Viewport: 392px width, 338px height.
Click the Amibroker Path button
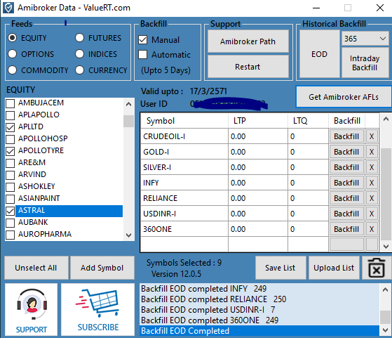tap(248, 41)
